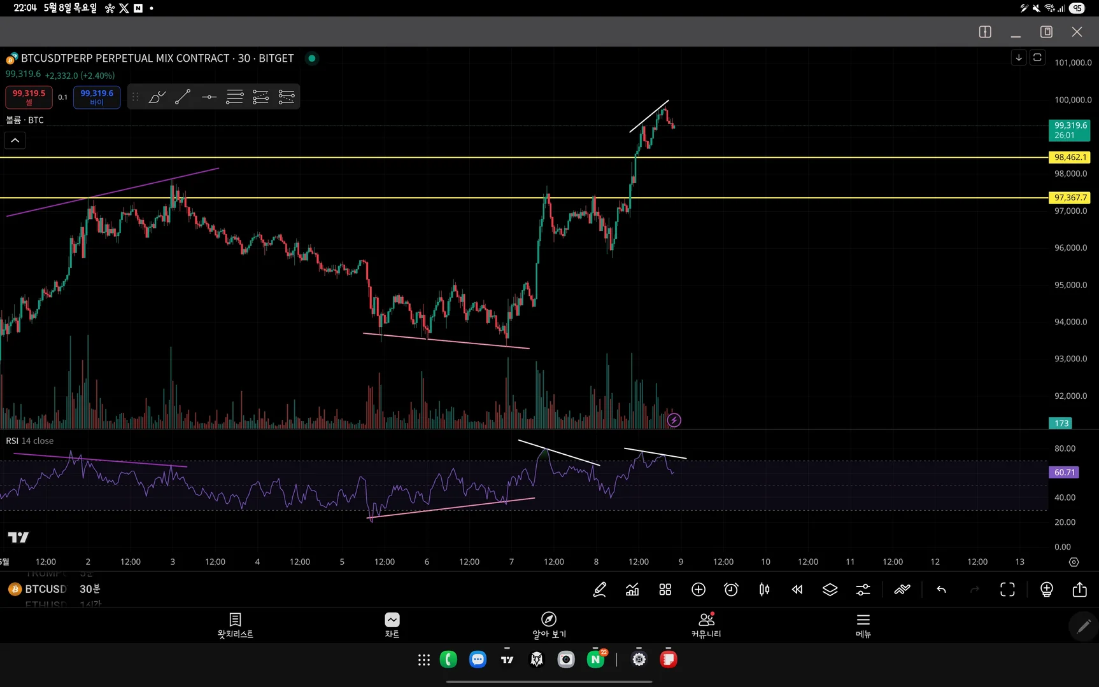Tap the purple lightning bolt icon
The width and height of the screenshot is (1099, 687).
click(674, 420)
